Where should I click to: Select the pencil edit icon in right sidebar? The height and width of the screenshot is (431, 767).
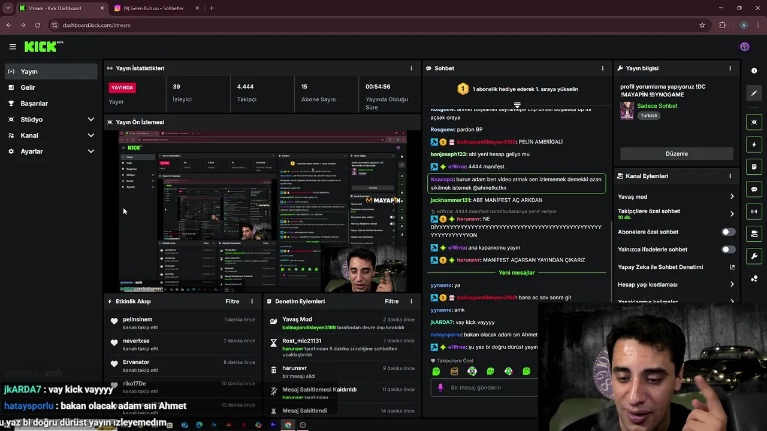coord(754,93)
